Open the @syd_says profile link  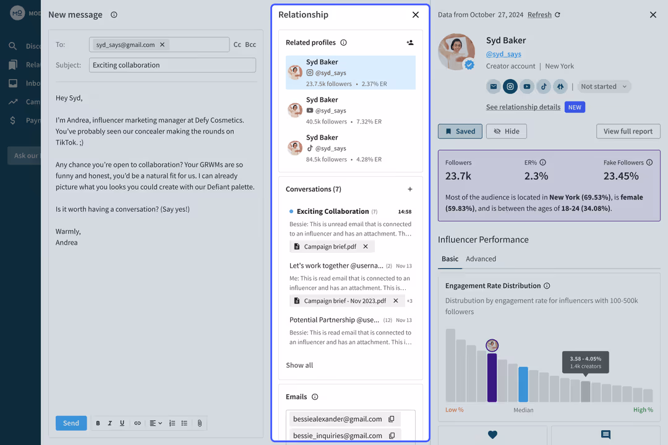[x=503, y=54]
